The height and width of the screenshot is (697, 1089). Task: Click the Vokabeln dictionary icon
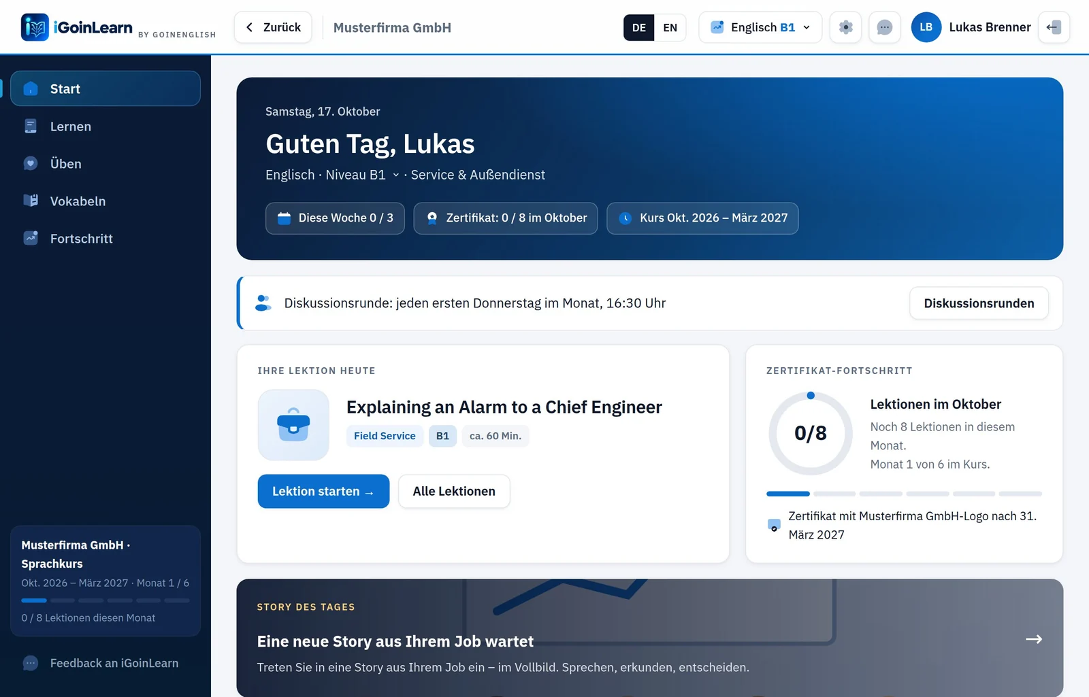click(x=31, y=201)
